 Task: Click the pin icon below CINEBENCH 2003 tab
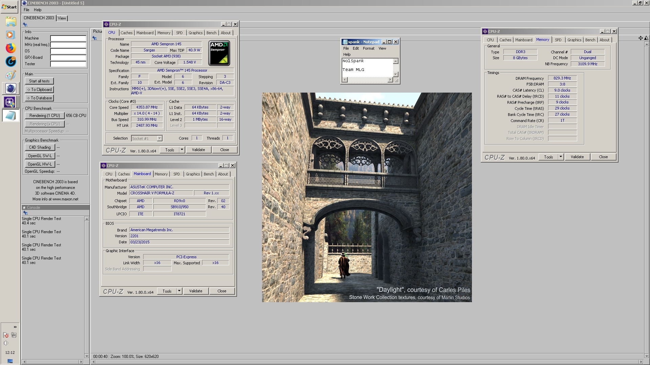tap(25, 25)
